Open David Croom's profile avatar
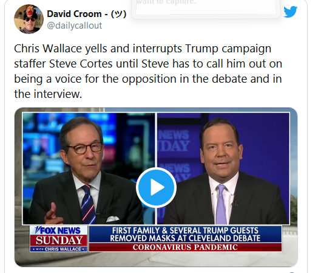Viewport: 318px width, 273px height. coord(29,19)
